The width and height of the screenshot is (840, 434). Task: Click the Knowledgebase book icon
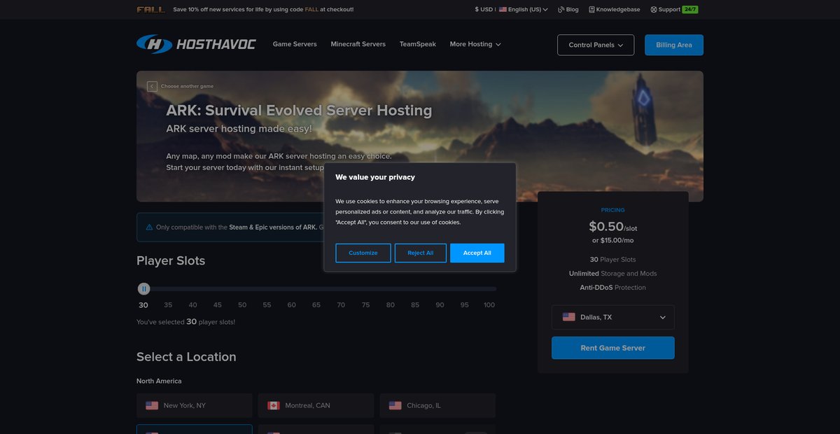(x=591, y=10)
